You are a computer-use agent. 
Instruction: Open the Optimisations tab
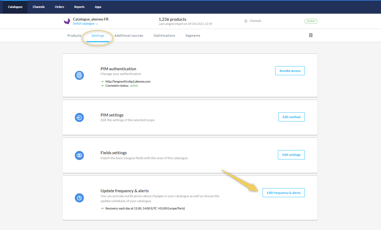(164, 36)
